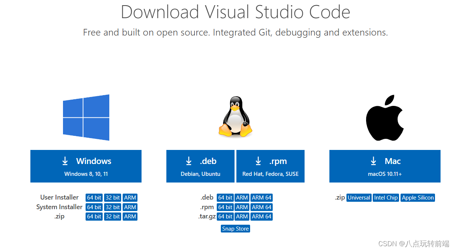Get User Installer 32 bit for Windows

112,198
